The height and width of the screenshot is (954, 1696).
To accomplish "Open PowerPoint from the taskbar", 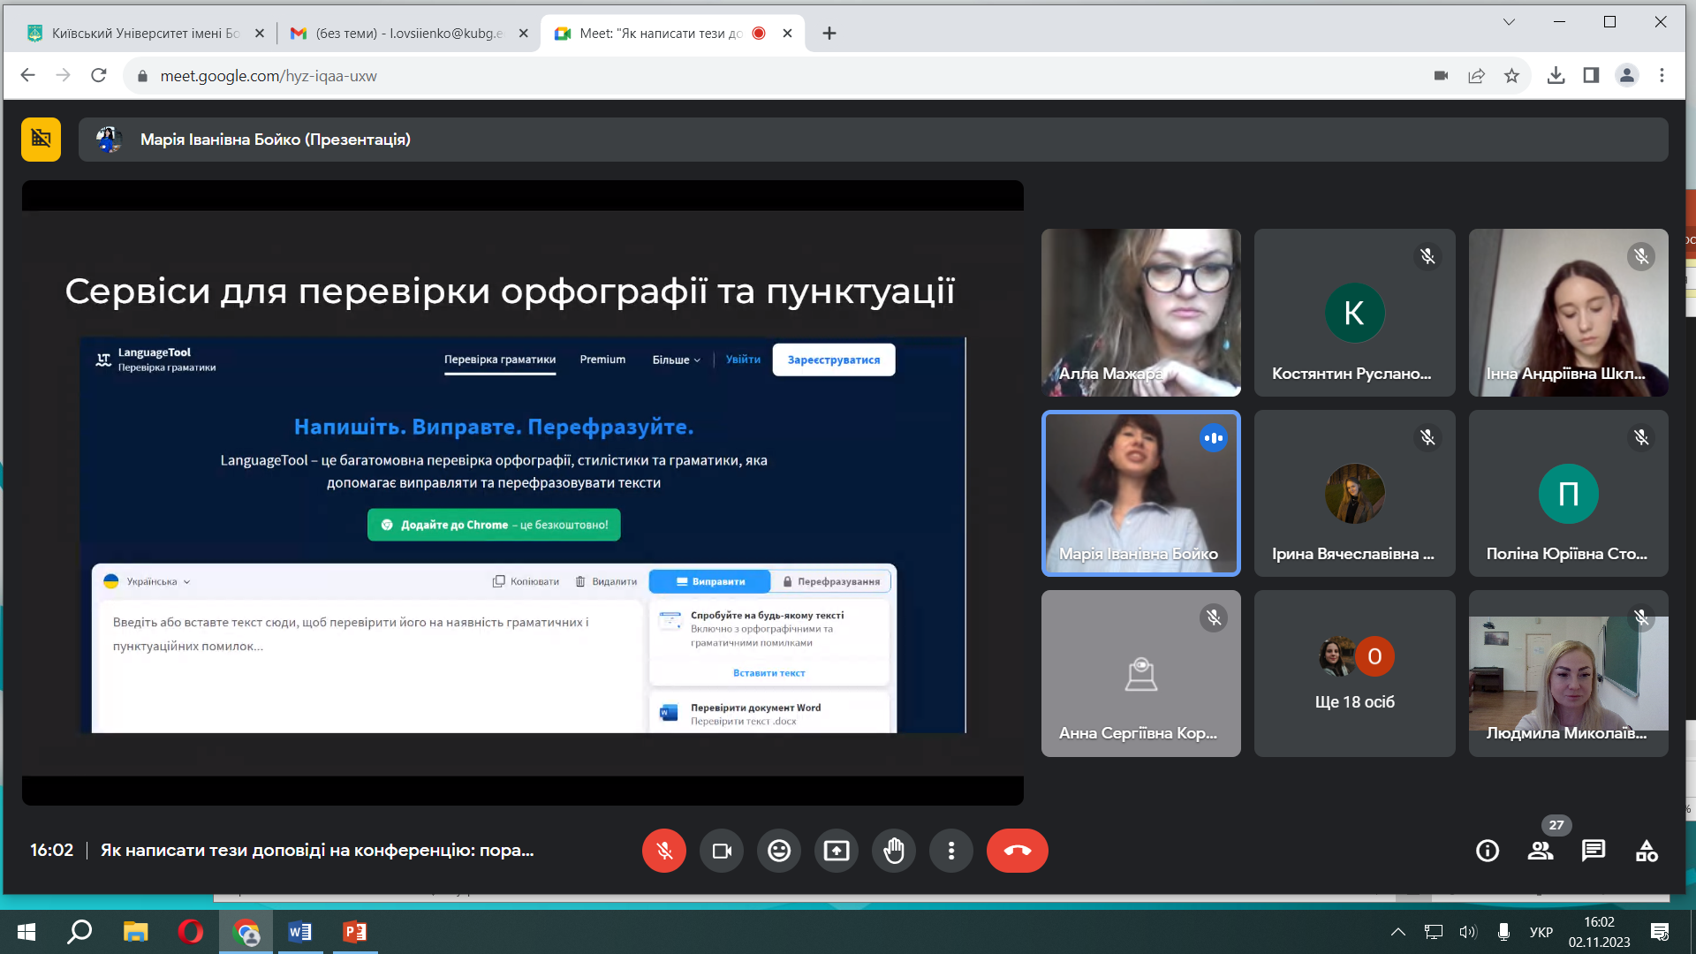I will (x=355, y=932).
